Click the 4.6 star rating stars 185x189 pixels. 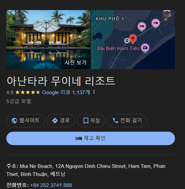28,92
